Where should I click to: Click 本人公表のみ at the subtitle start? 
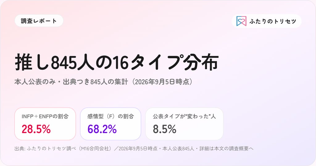35,82
